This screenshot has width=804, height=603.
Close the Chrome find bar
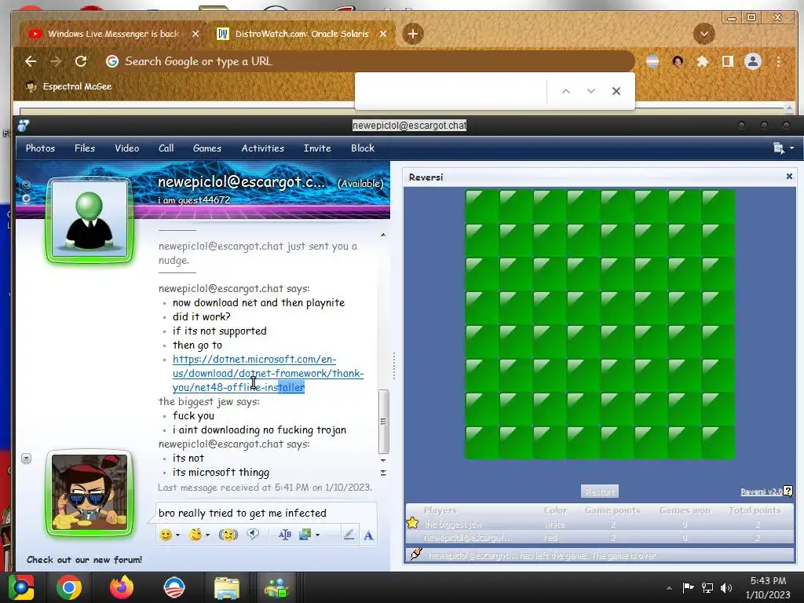[x=616, y=91]
